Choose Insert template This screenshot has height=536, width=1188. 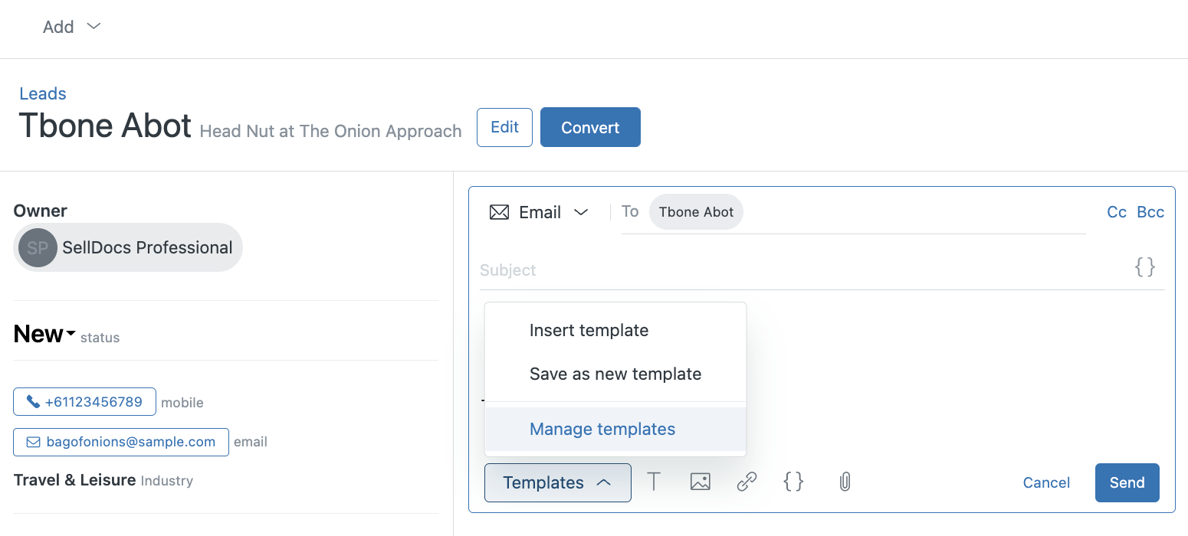click(615, 331)
